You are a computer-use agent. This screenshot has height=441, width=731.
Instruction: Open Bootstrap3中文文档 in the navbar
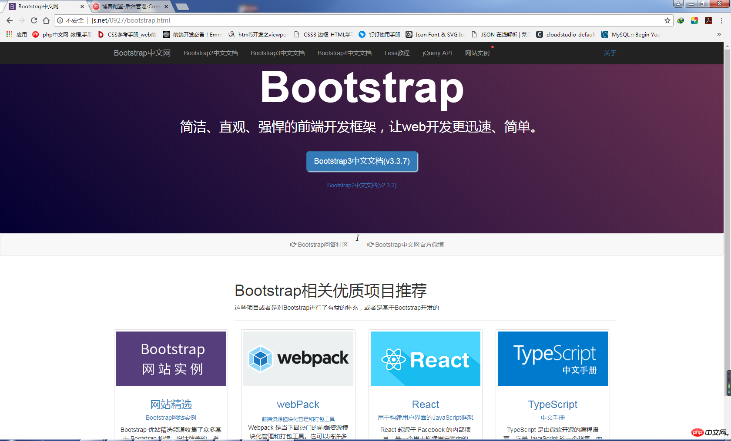tap(278, 53)
